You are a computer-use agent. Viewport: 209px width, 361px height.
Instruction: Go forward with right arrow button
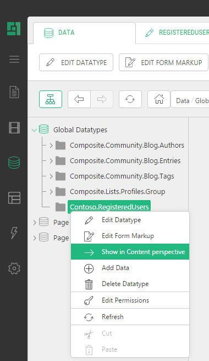tap(102, 99)
